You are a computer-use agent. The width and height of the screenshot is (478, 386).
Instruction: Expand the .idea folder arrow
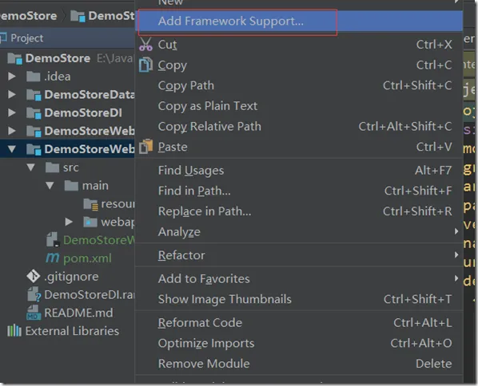coord(11,76)
